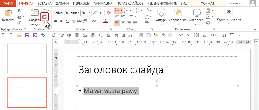Viewport: 259px width, 110px height.
Task: Open the font color arrow dropdown
Action: [x=110, y=21]
